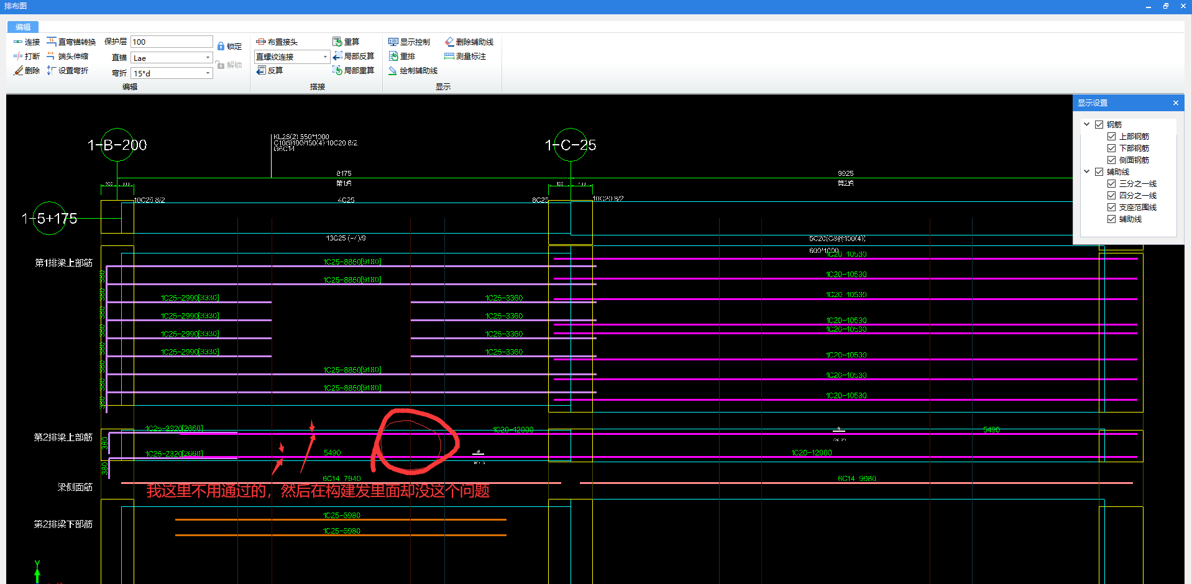
Task: Toggle the last 辅助线 child checkbox
Action: tap(1111, 219)
